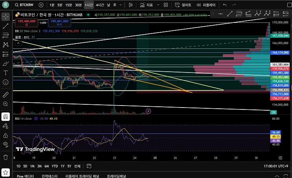Open the user profile R avatar menu
Viewport: 292px width, 178px height.
pos(6,5)
